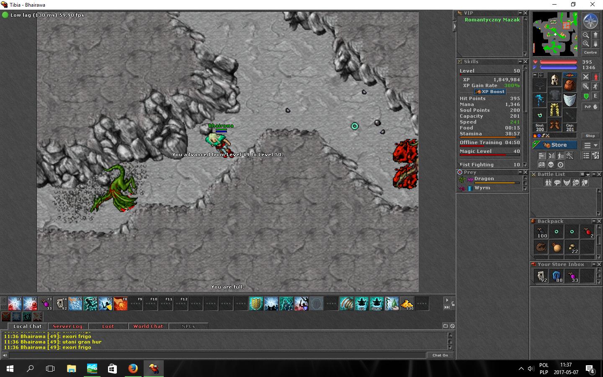Open the prey circle icon

(x=560, y=165)
